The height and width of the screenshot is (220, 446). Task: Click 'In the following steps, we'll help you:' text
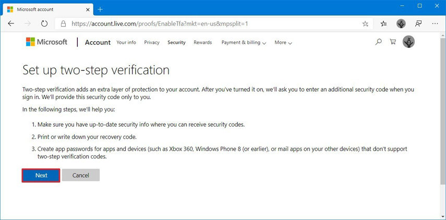point(68,109)
